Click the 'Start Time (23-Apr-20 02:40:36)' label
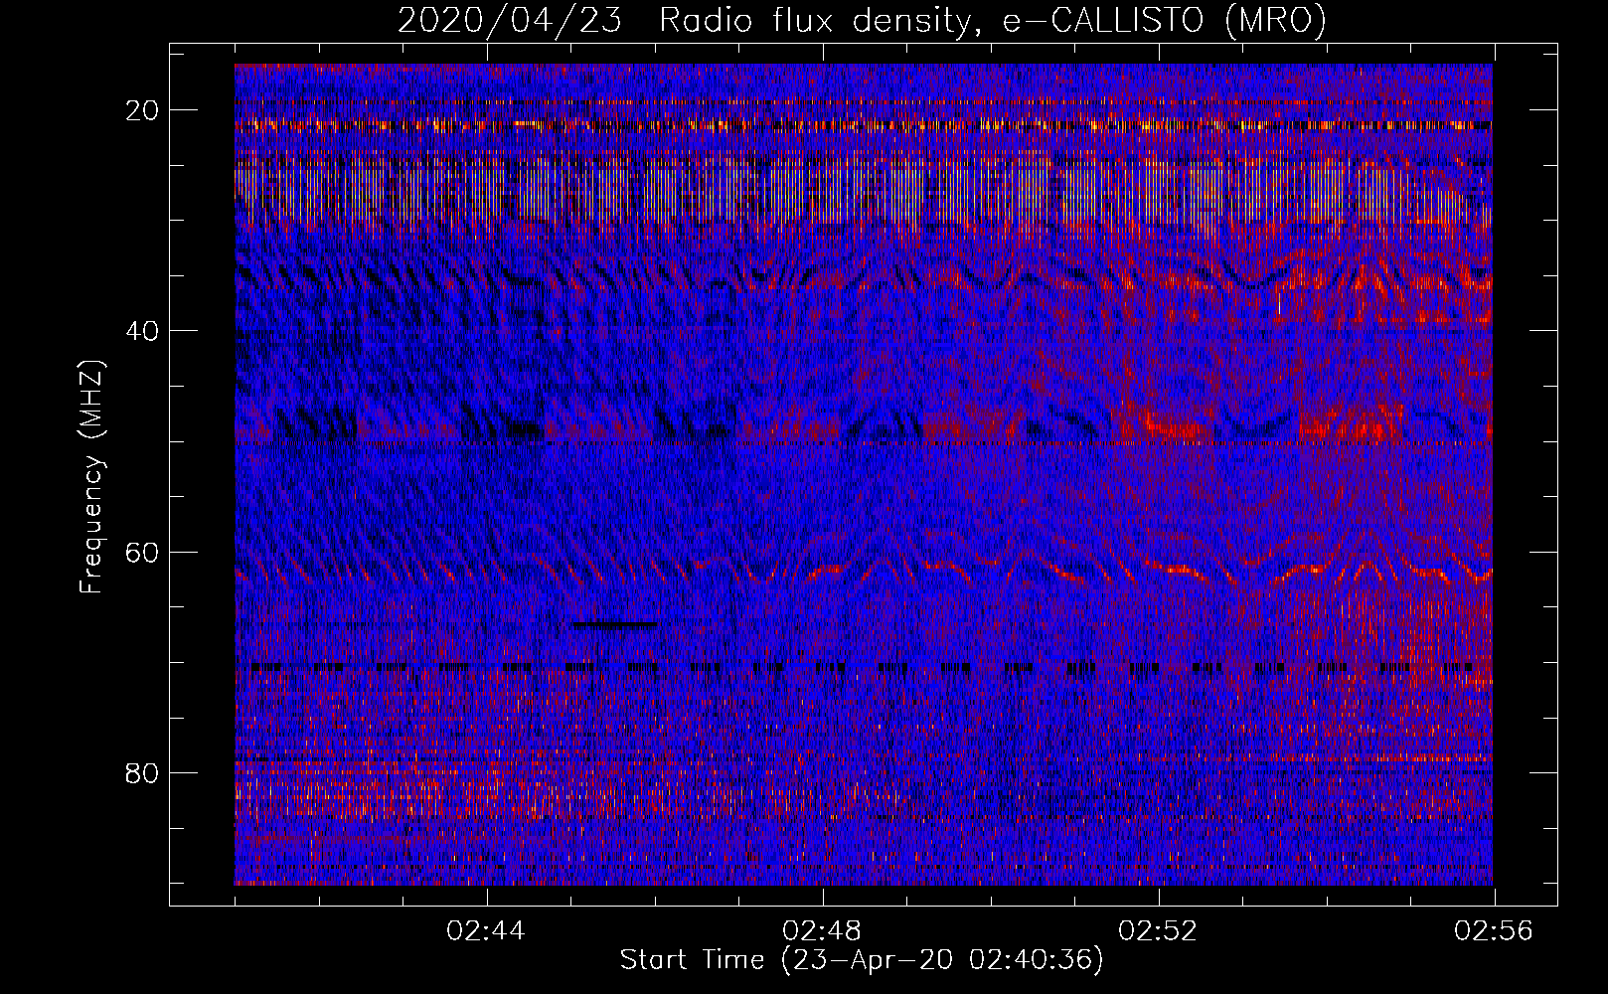Viewport: 1608px width, 994px height. 862,960
